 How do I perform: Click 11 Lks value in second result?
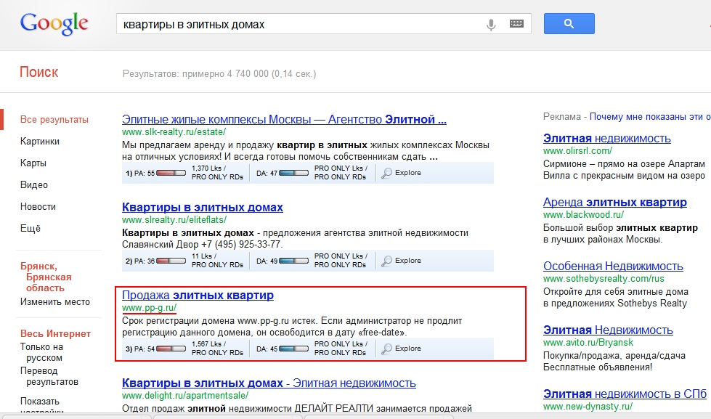point(204,256)
